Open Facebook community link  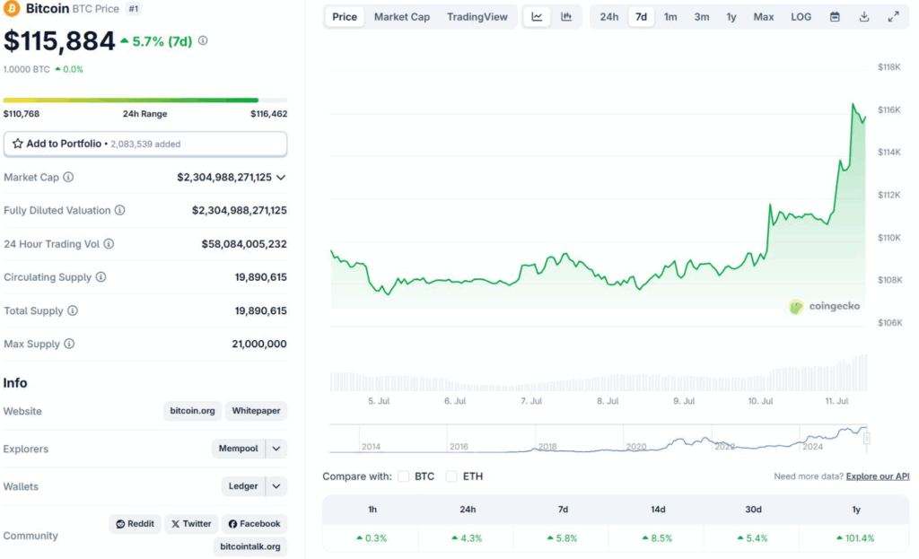click(x=254, y=524)
